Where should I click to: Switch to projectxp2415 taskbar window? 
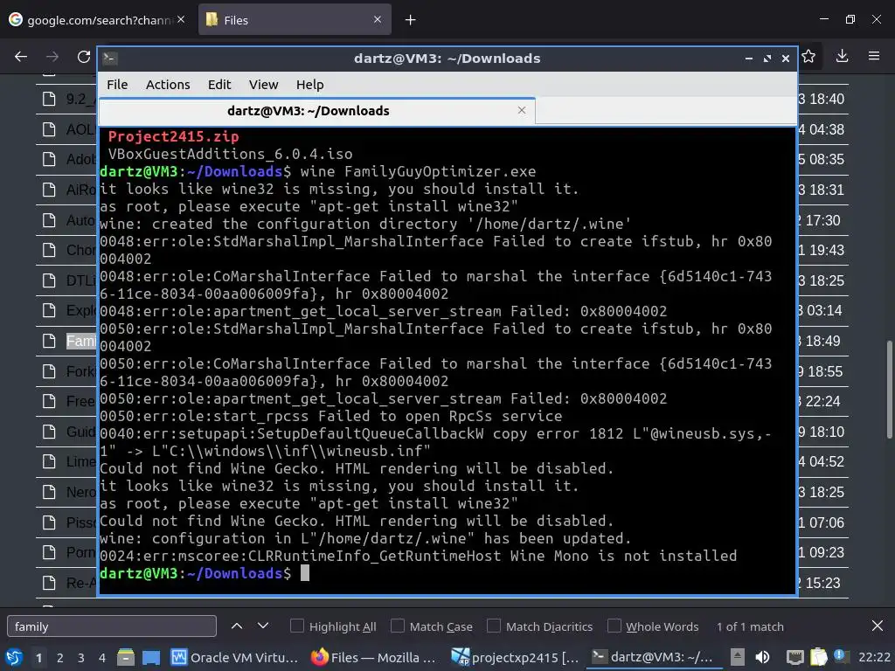point(515,657)
